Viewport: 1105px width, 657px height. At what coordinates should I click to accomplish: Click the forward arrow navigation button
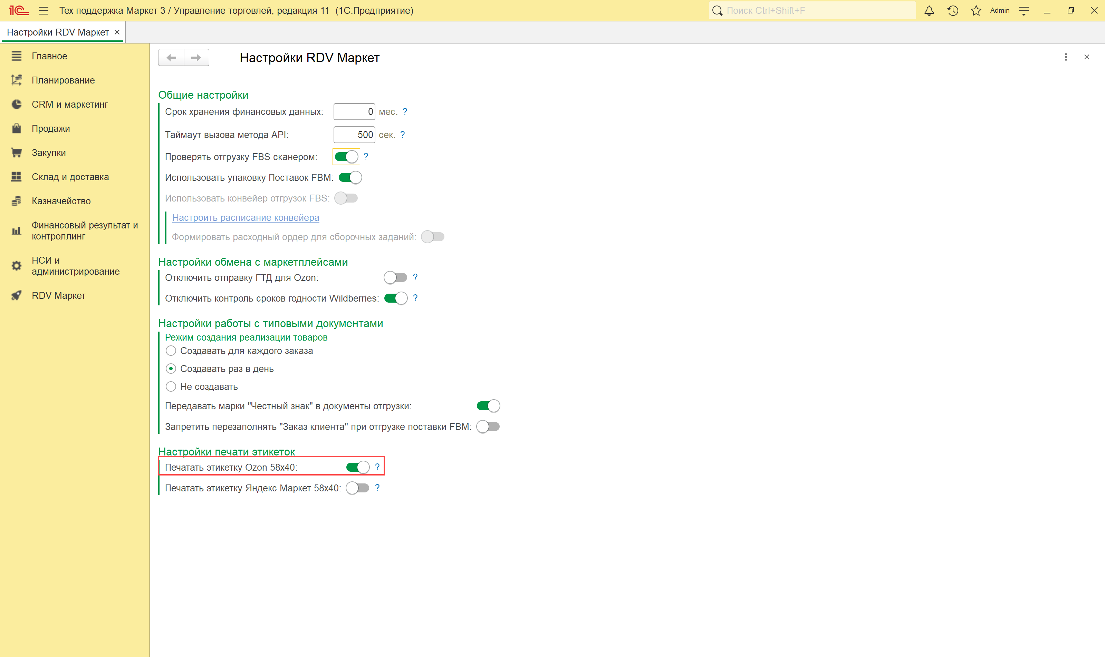[x=196, y=58]
